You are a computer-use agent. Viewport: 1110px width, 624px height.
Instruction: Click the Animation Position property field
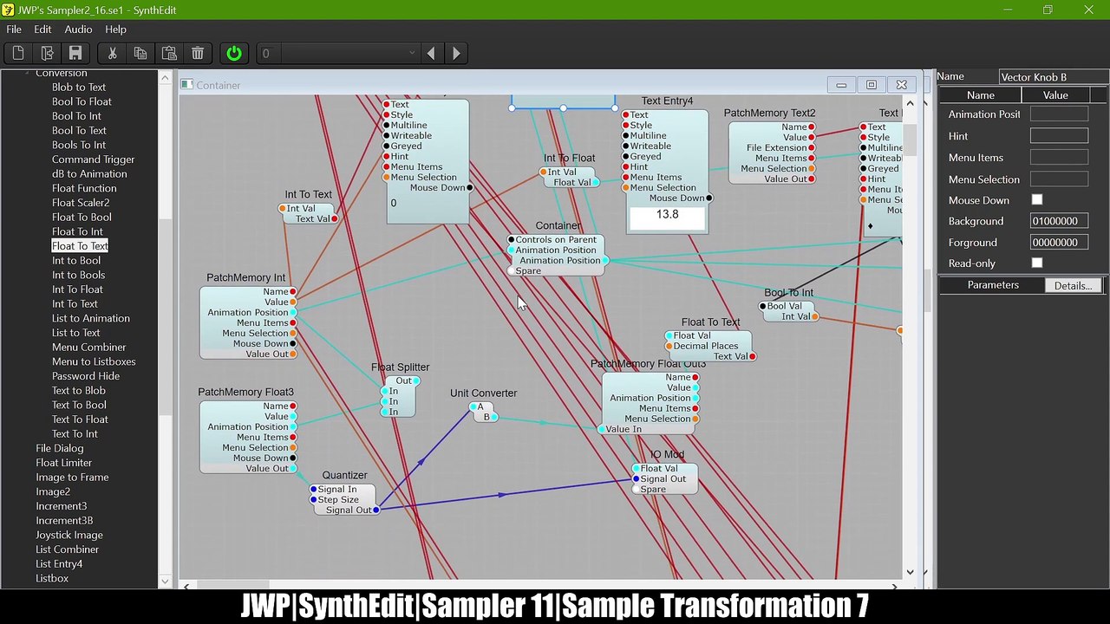tap(1059, 114)
